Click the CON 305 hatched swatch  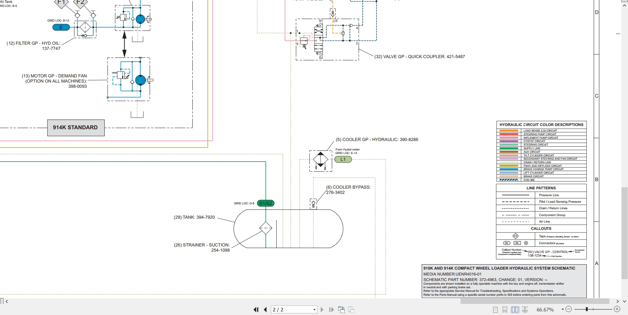tap(509, 180)
